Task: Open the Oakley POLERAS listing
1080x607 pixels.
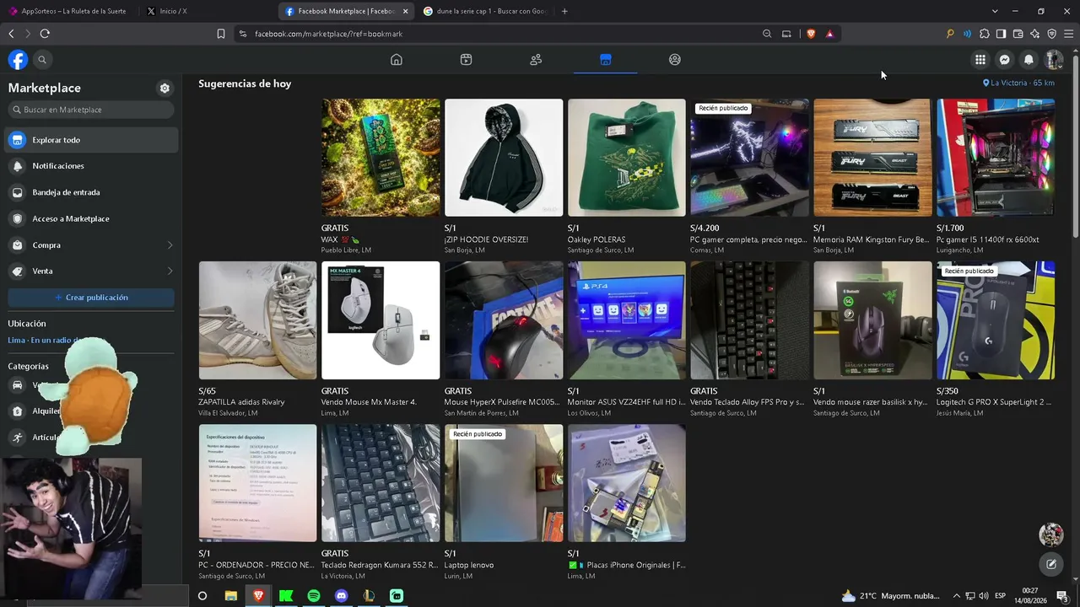Action: (x=627, y=158)
